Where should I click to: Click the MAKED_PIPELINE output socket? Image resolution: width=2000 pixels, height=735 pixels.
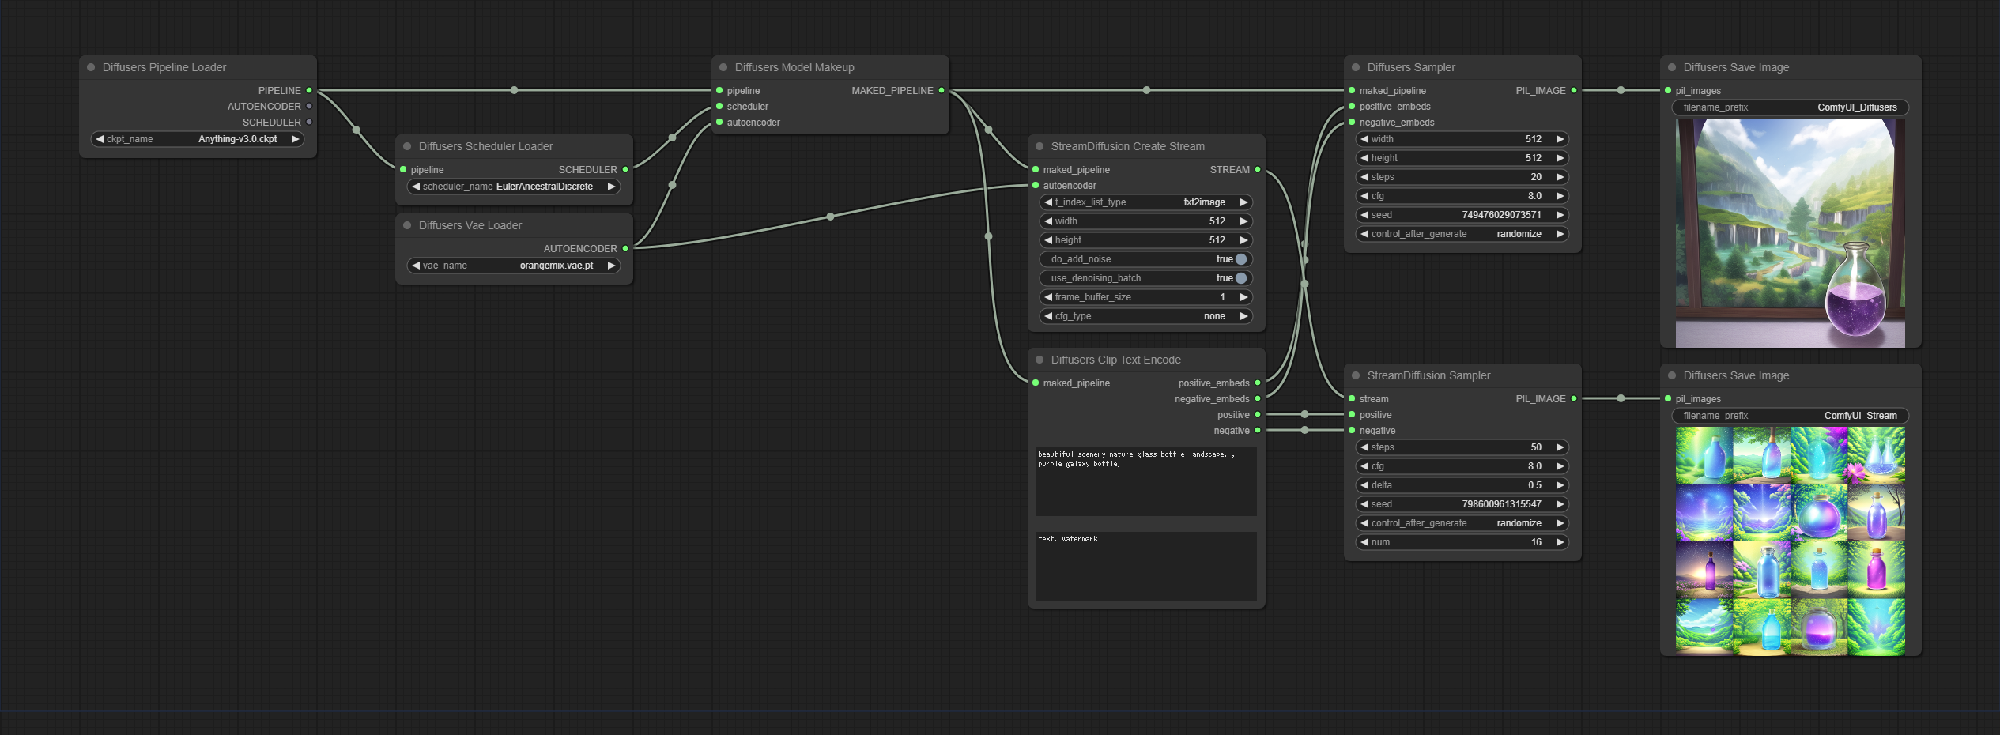(942, 90)
